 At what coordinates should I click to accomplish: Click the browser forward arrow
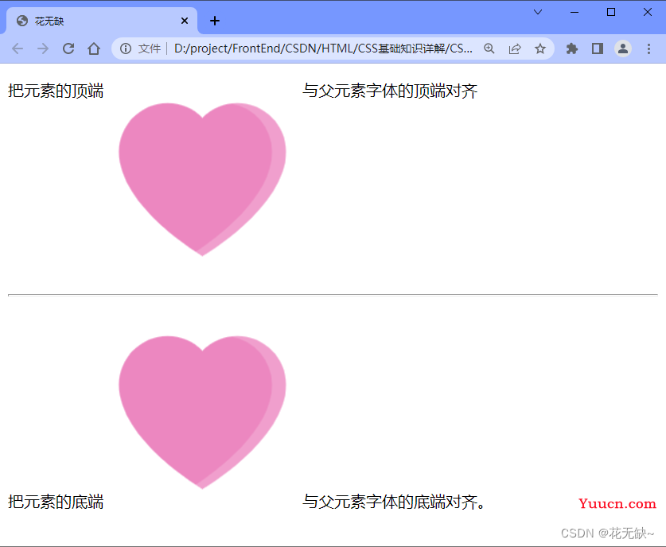43,48
